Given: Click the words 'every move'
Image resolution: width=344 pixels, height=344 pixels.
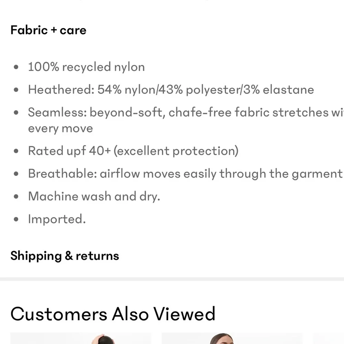Looking at the screenshot, I should (x=61, y=128).
